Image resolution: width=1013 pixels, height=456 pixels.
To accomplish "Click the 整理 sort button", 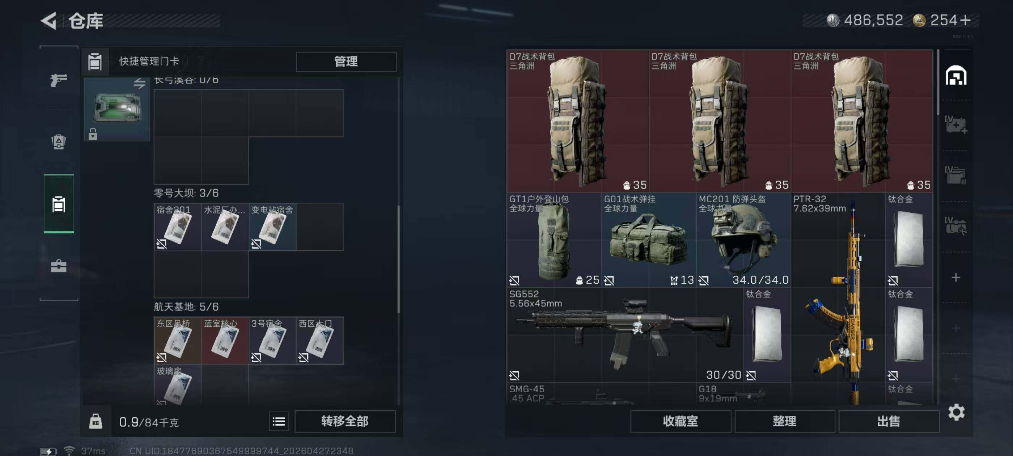I will pyautogui.click(x=784, y=421).
